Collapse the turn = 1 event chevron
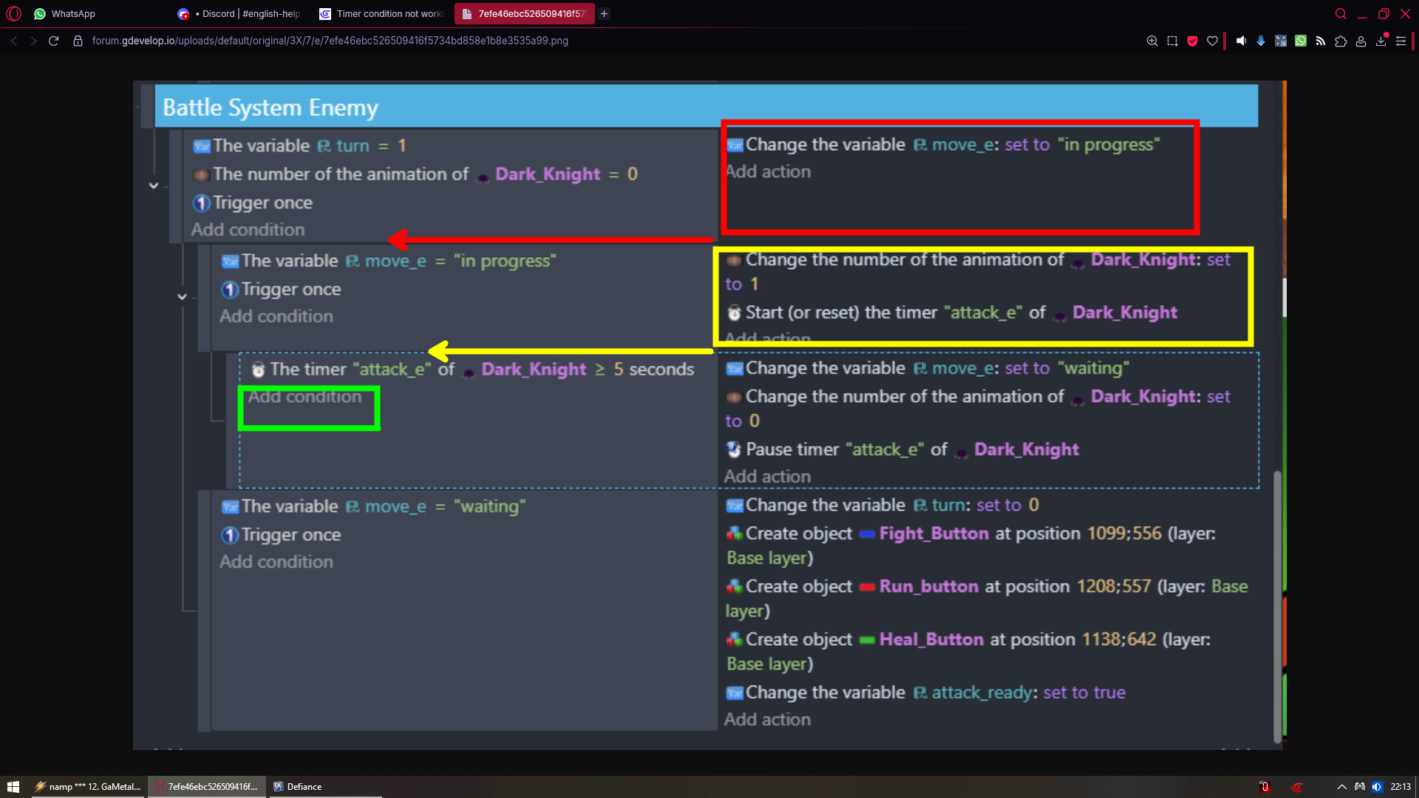Viewport: 1419px width, 798px height. point(154,185)
